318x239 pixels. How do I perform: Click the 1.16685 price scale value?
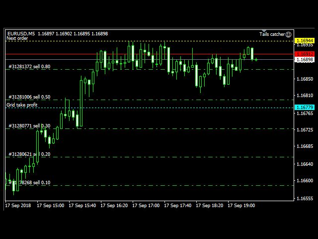pos(305,146)
